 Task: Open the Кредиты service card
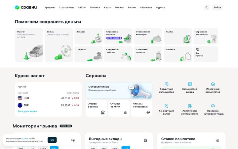pos(89,54)
